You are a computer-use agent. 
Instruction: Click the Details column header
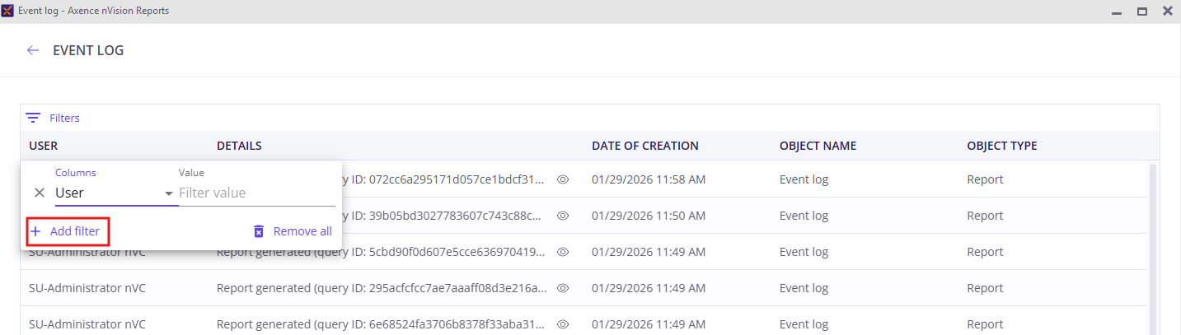239,146
